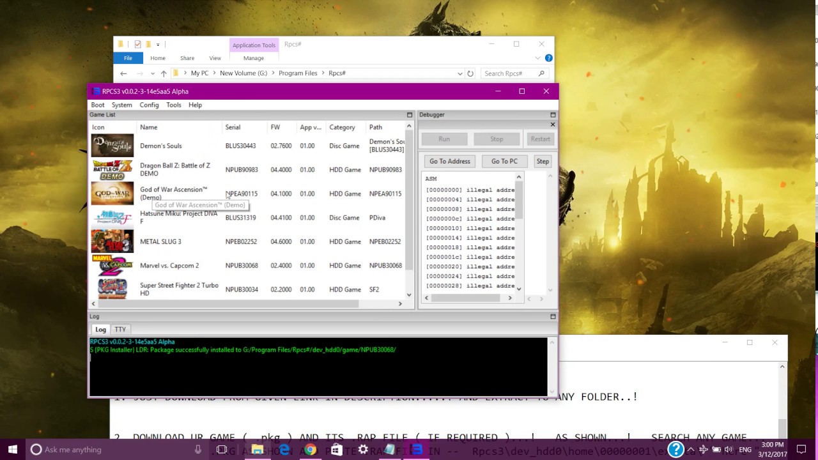
Task: Select the God of War Ascension icon
Action: pyautogui.click(x=112, y=194)
